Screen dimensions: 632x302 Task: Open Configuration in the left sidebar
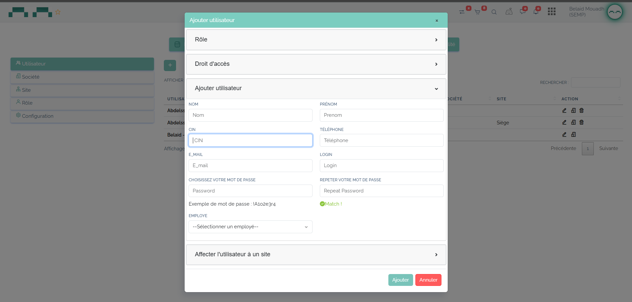tap(82, 116)
